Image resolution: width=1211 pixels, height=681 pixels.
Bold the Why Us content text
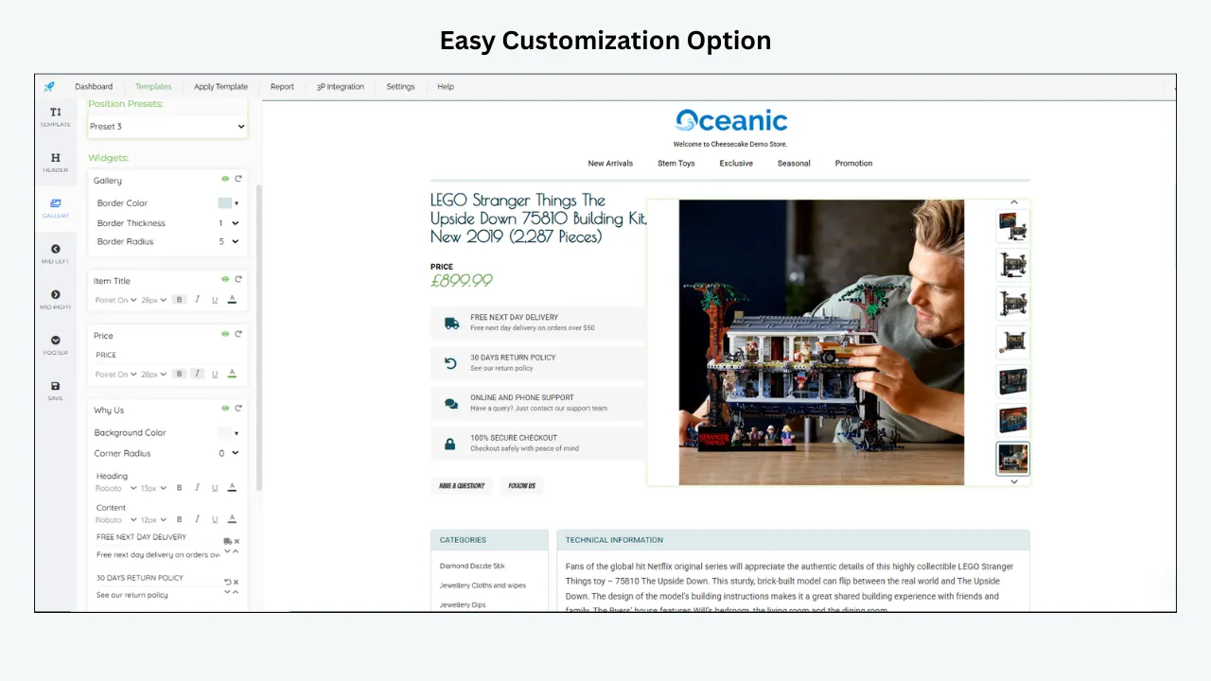179,519
